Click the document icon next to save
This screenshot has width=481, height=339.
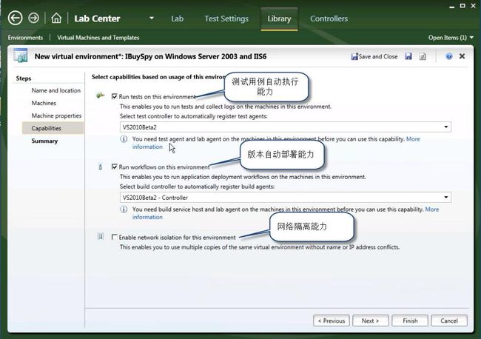pyautogui.click(x=423, y=56)
